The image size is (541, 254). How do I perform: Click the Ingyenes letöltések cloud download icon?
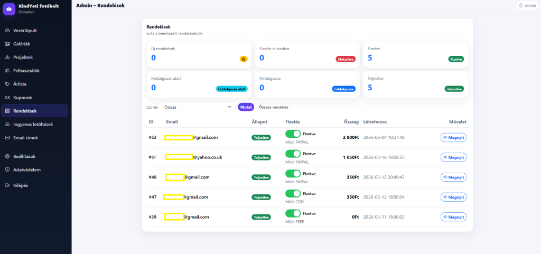pos(7,124)
